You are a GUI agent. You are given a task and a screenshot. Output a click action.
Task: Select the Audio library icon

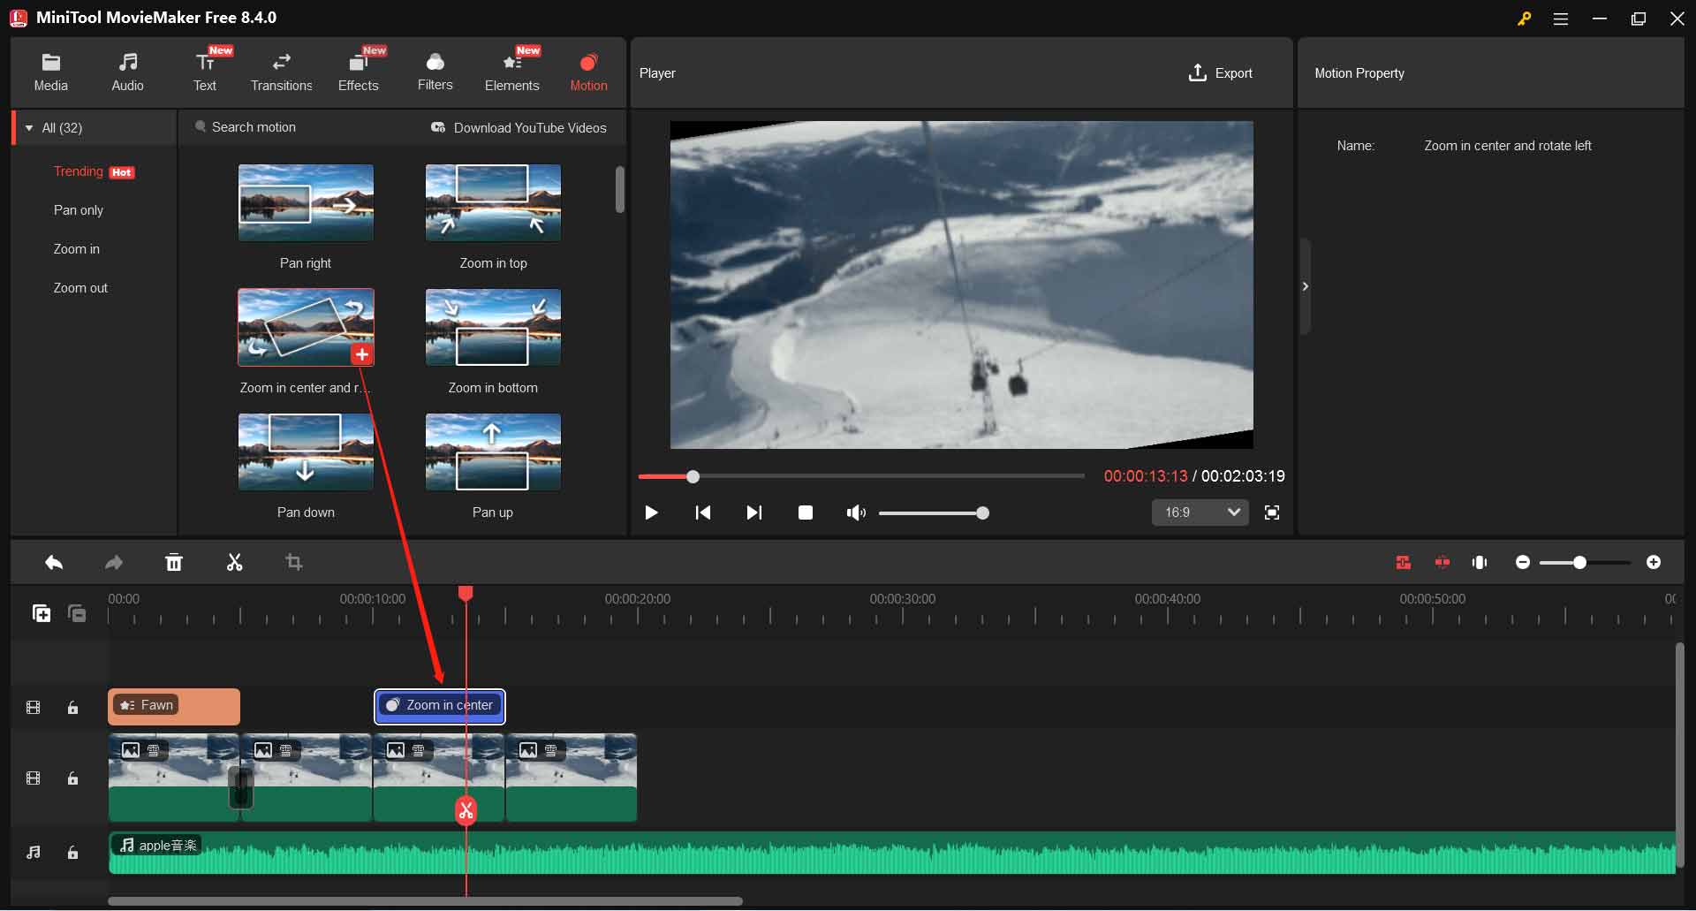click(127, 71)
